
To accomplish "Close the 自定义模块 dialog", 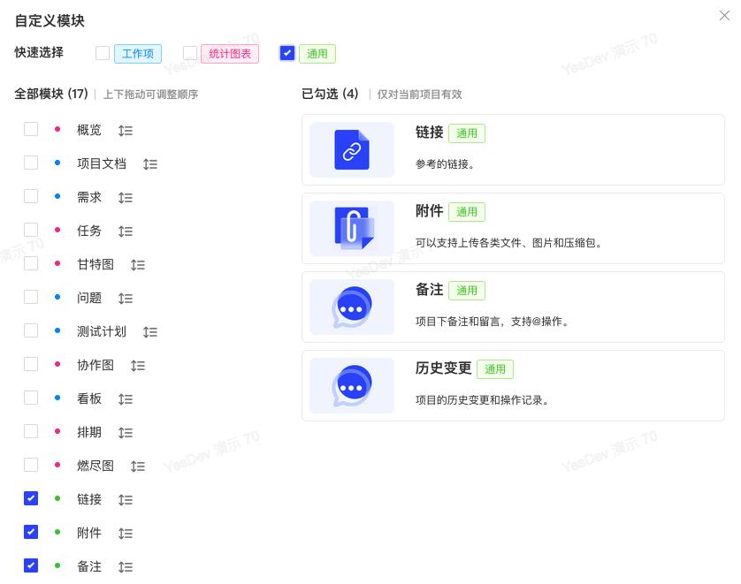I will click(x=724, y=15).
